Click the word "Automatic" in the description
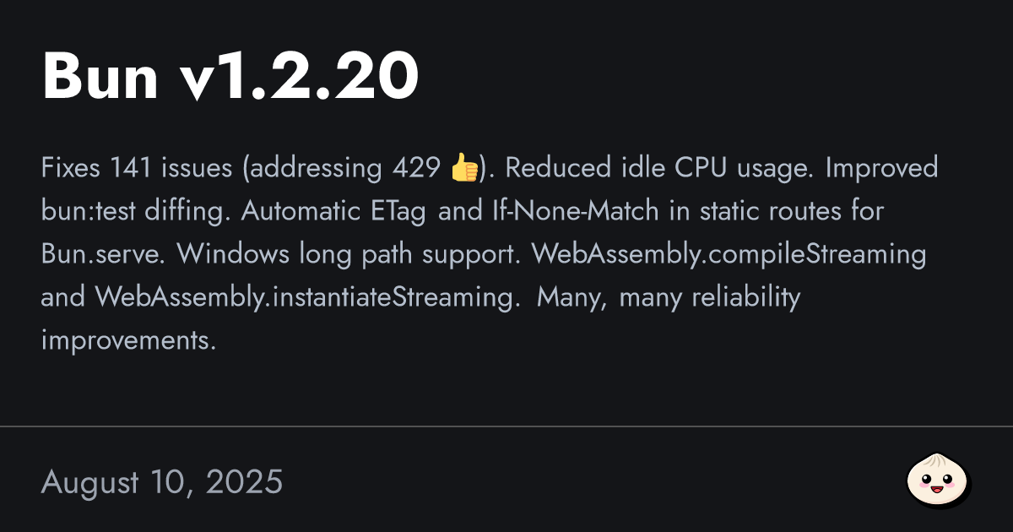The height and width of the screenshot is (532, 1013). [303, 211]
